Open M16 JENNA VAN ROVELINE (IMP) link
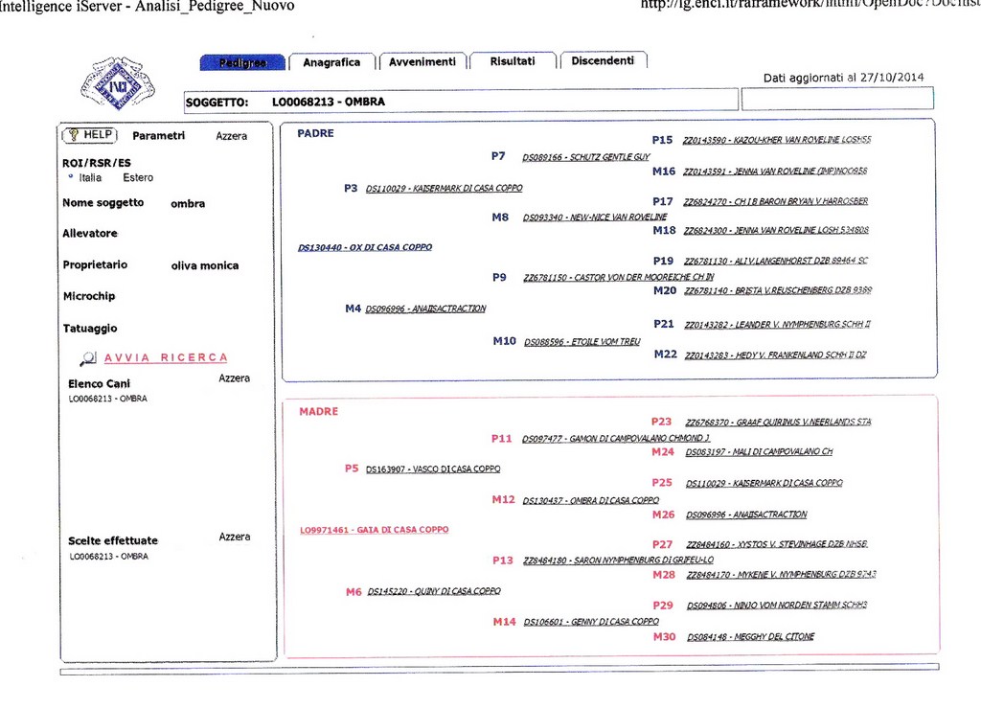 [x=775, y=171]
